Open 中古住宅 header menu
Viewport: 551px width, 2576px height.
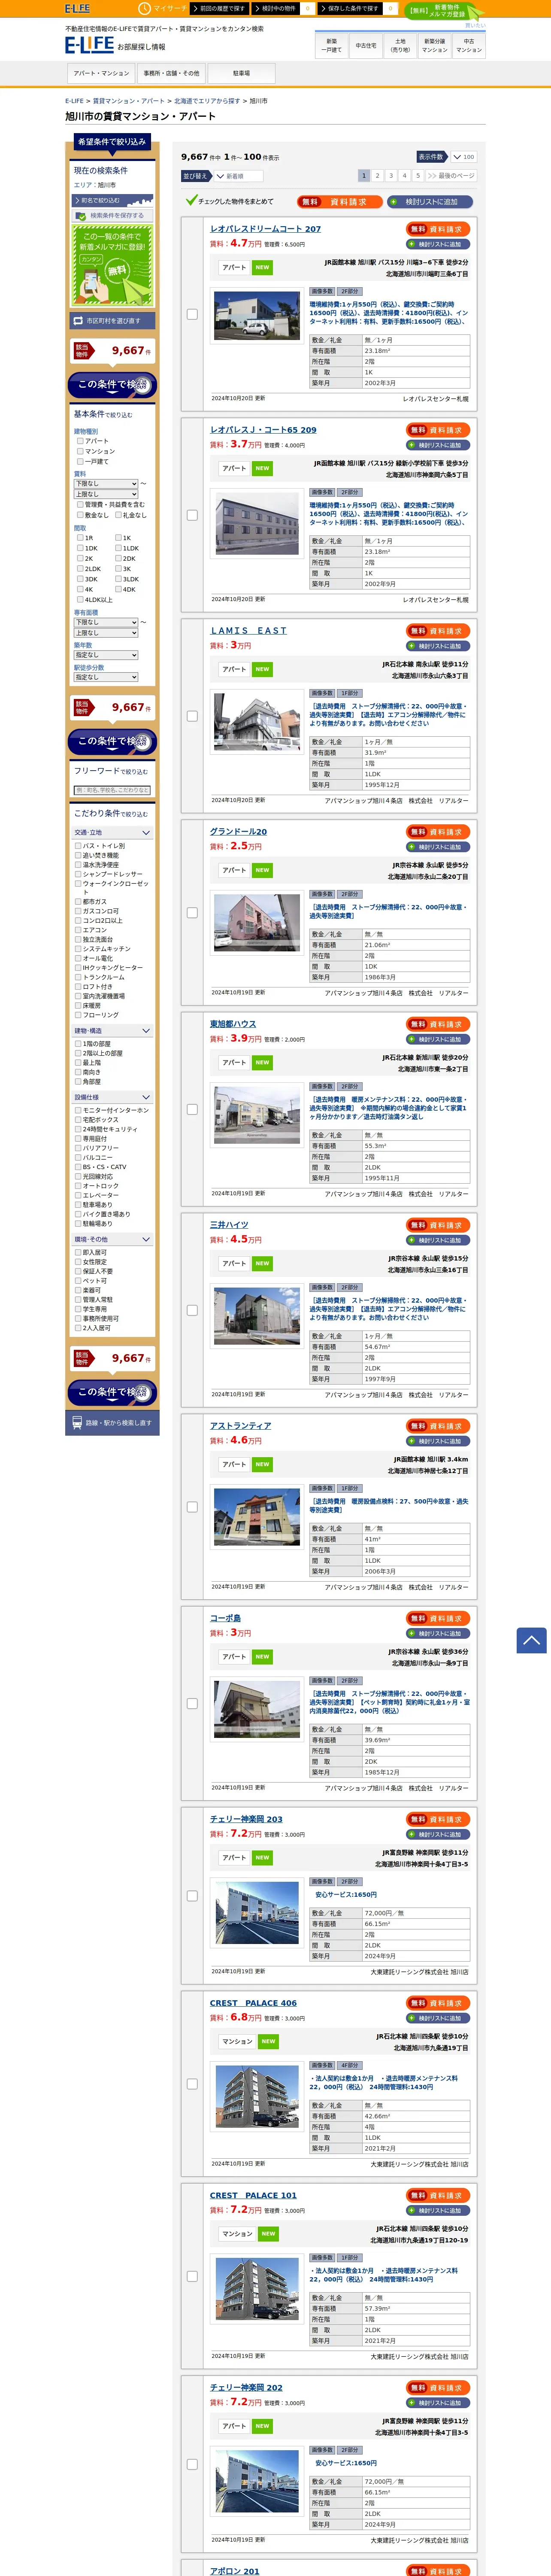366,45
